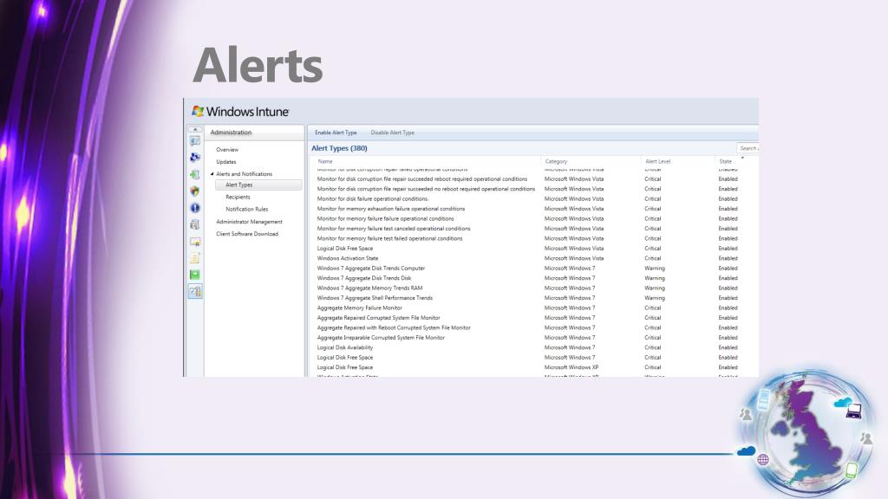
Task: Click Warning level of Disk Trends Computer row
Action: [655, 269]
